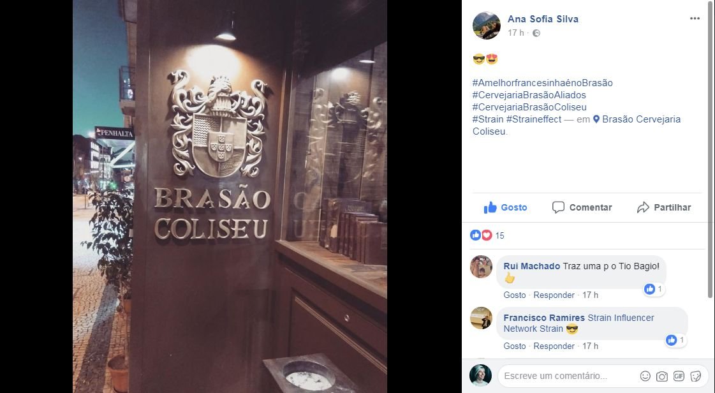
Task: Attach a photo with the camera icon
Action: pyautogui.click(x=661, y=376)
